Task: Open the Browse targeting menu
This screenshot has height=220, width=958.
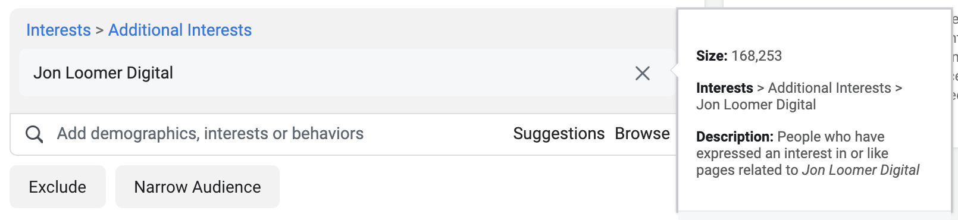Action: (x=642, y=134)
